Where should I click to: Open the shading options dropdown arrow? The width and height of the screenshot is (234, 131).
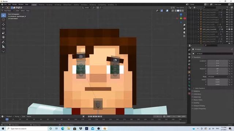(x=185, y=11)
